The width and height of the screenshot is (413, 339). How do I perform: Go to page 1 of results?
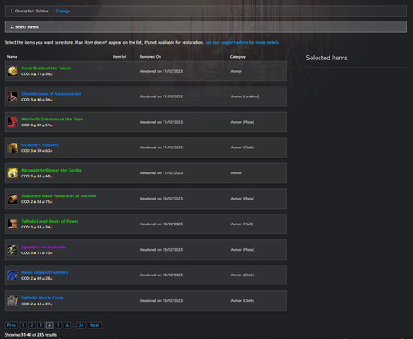coord(23,325)
